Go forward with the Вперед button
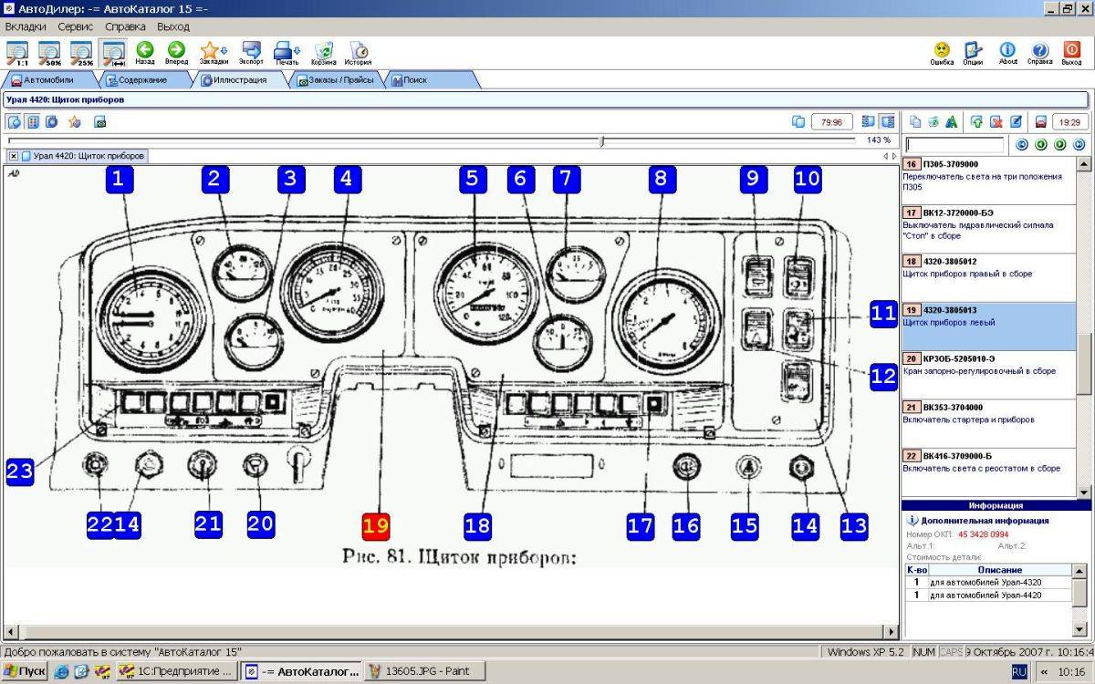 176,53
